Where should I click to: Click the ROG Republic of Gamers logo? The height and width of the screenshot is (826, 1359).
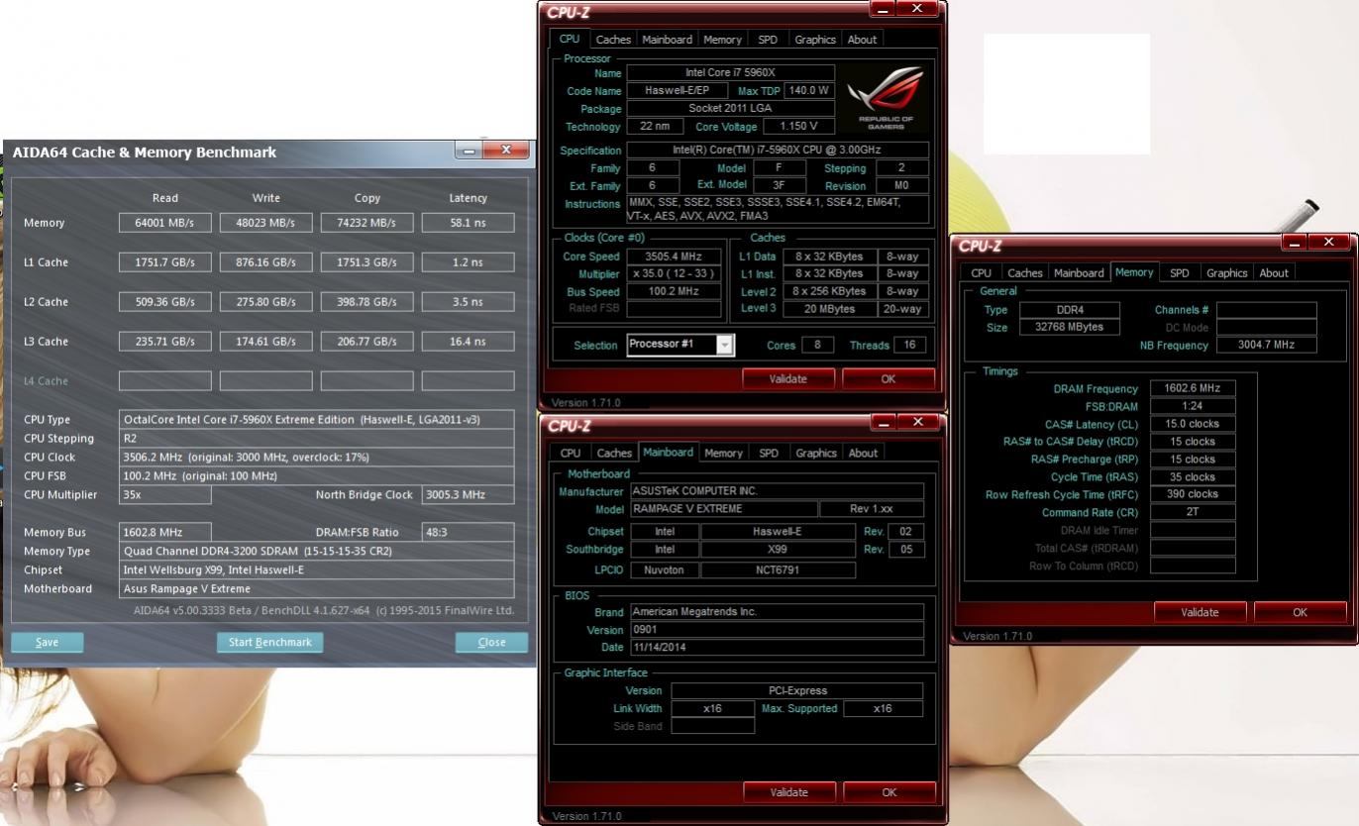pos(885,98)
